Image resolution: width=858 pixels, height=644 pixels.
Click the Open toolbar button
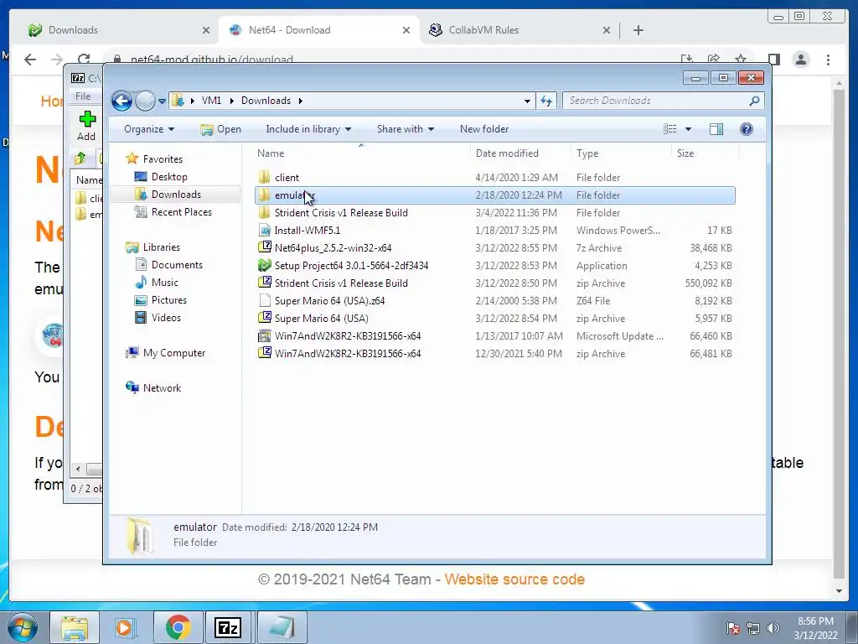(x=221, y=129)
